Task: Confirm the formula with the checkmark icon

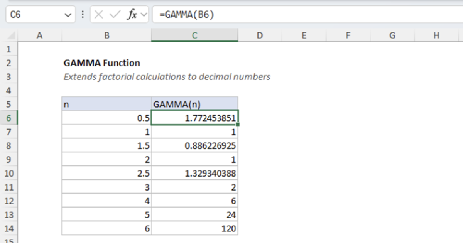Action: coord(114,15)
